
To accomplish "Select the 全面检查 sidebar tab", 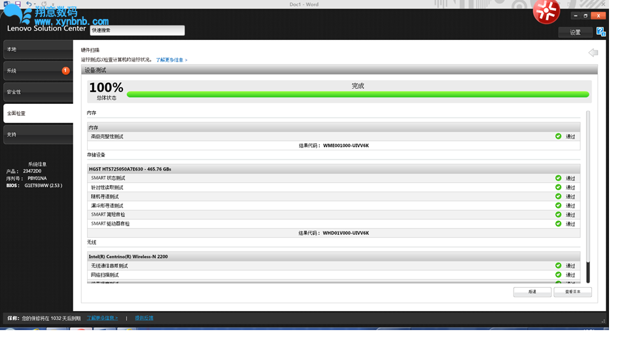I will click(38, 113).
